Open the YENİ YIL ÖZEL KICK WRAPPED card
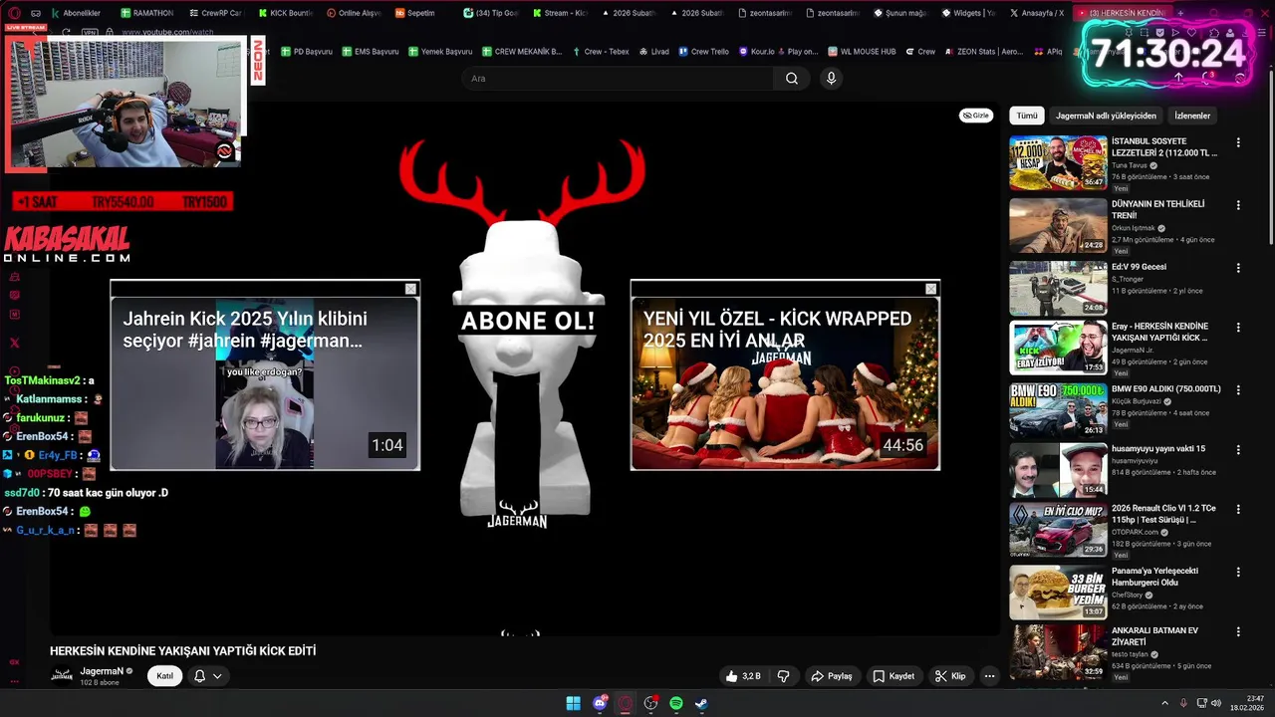 [785, 375]
